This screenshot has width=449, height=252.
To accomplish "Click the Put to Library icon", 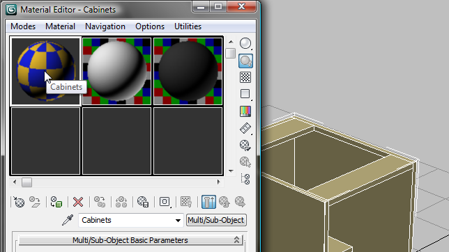I will [x=143, y=202].
